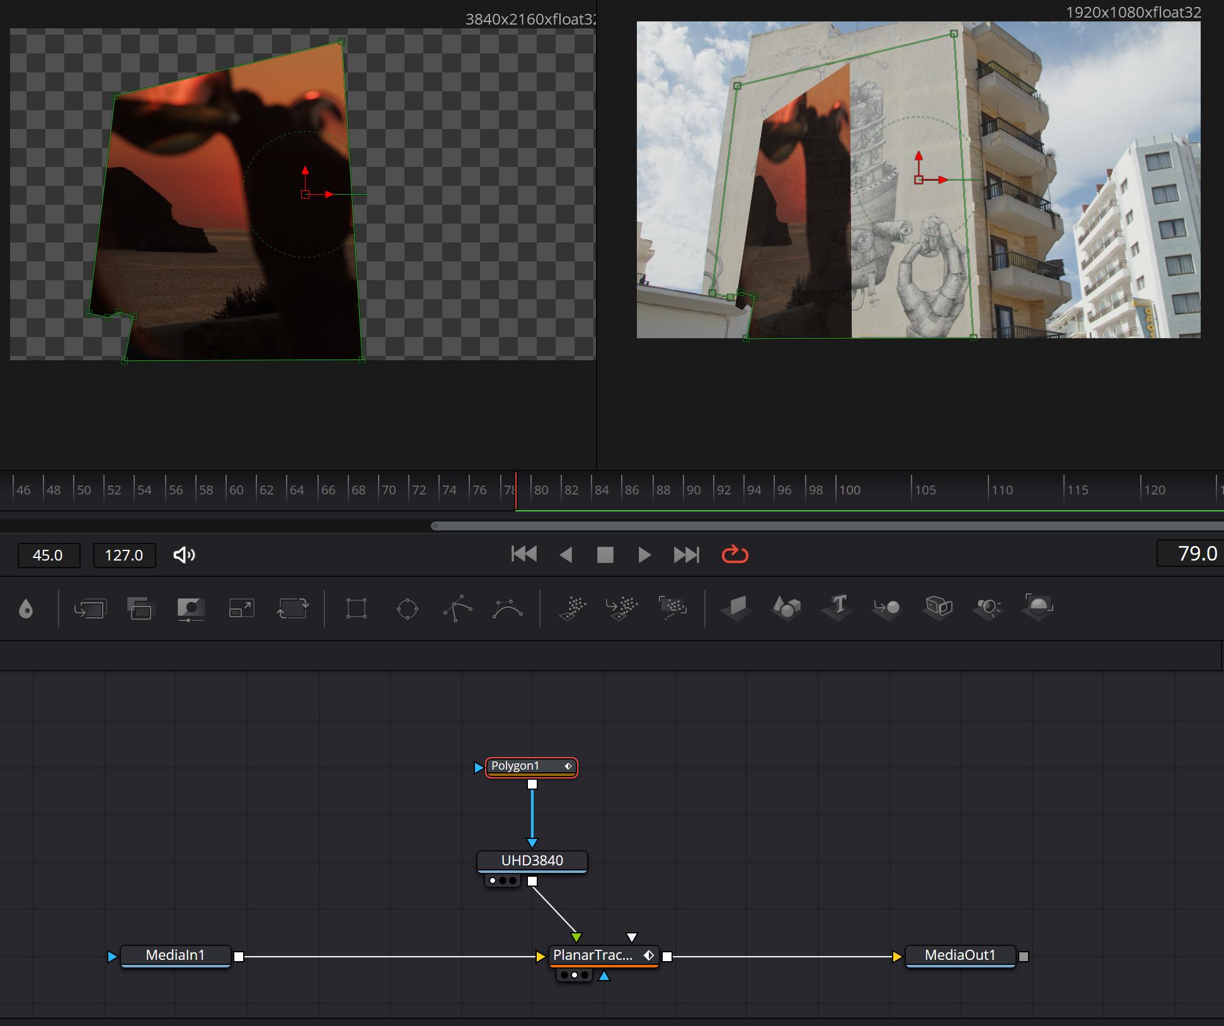Click frame 110 on the time ruler
This screenshot has width=1224, height=1026.
[x=1002, y=490]
